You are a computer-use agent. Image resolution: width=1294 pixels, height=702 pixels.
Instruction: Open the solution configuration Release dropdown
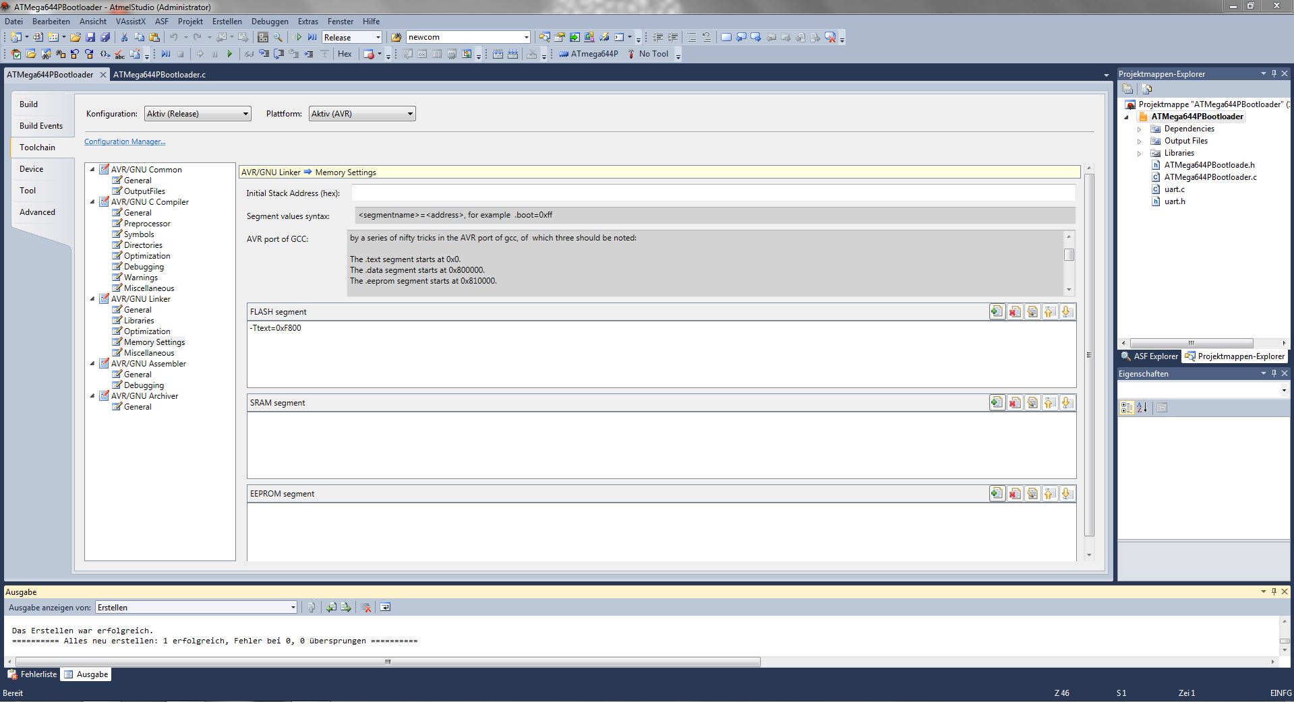click(378, 38)
